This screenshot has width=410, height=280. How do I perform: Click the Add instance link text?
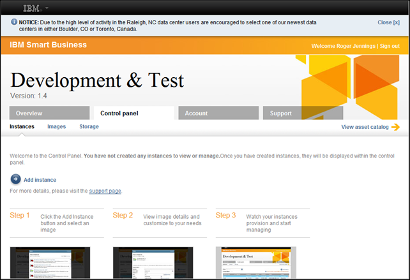[x=40, y=180]
